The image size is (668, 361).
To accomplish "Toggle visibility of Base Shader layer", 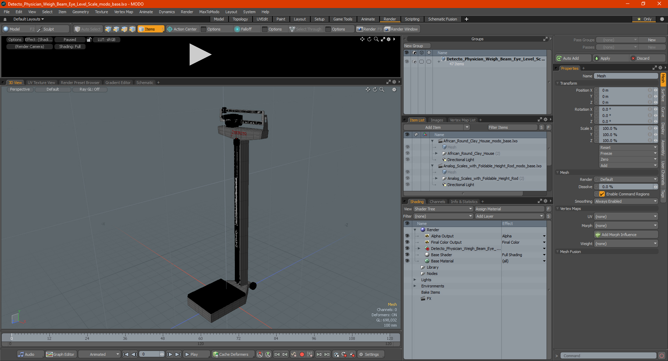I will click(x=407, y=255).
